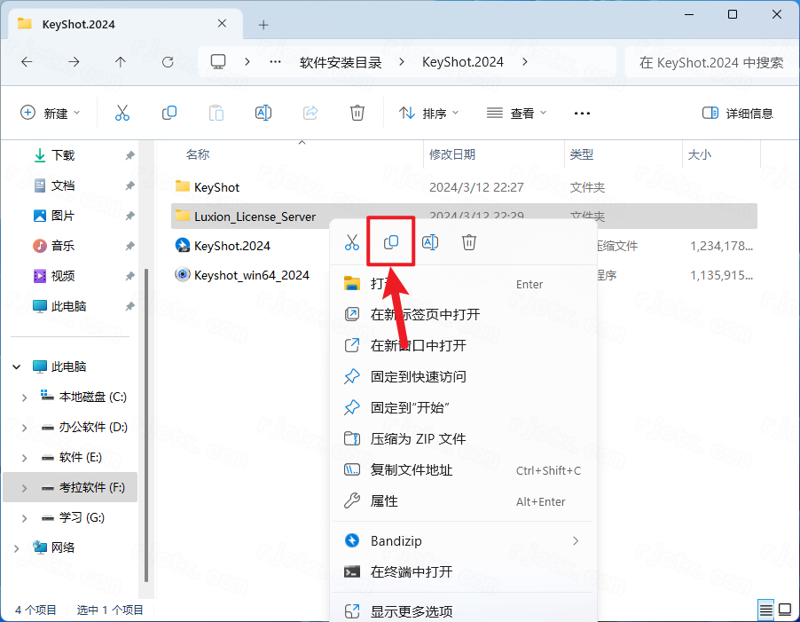This screenshot has height=622, width=800.
Task: Refresh the current folder
Action: pos(168,62)
